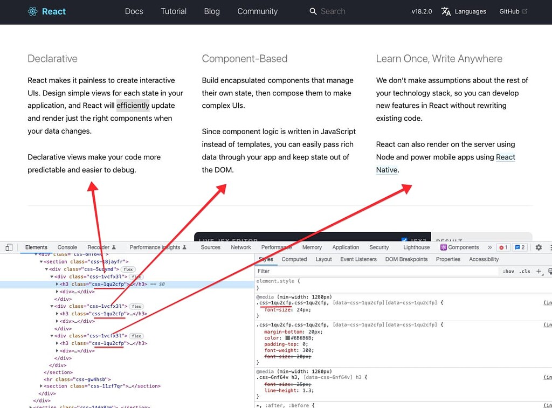Toggle the .cls class editor button
Viewport: 552px width, 408px height.
[525, 271]
